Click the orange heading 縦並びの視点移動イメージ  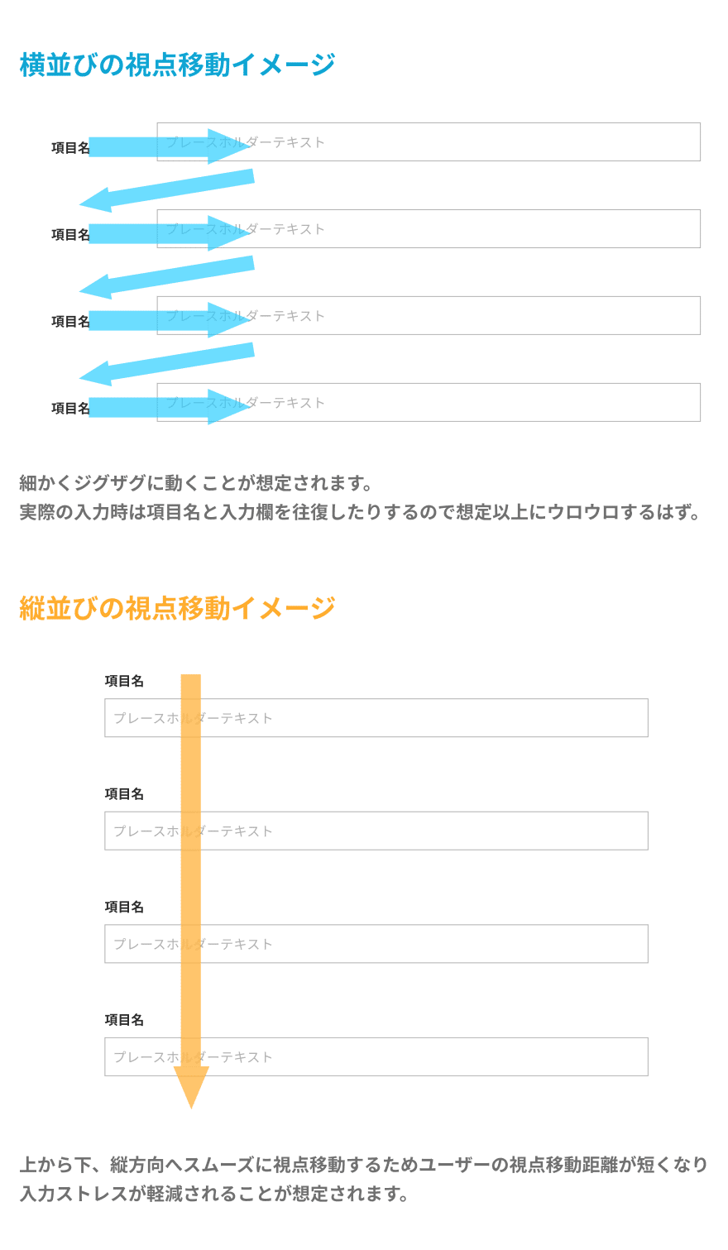[x=177, y=608]
